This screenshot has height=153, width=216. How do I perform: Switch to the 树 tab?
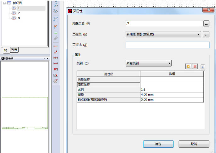pyautogui.click(x=6, y=50)
